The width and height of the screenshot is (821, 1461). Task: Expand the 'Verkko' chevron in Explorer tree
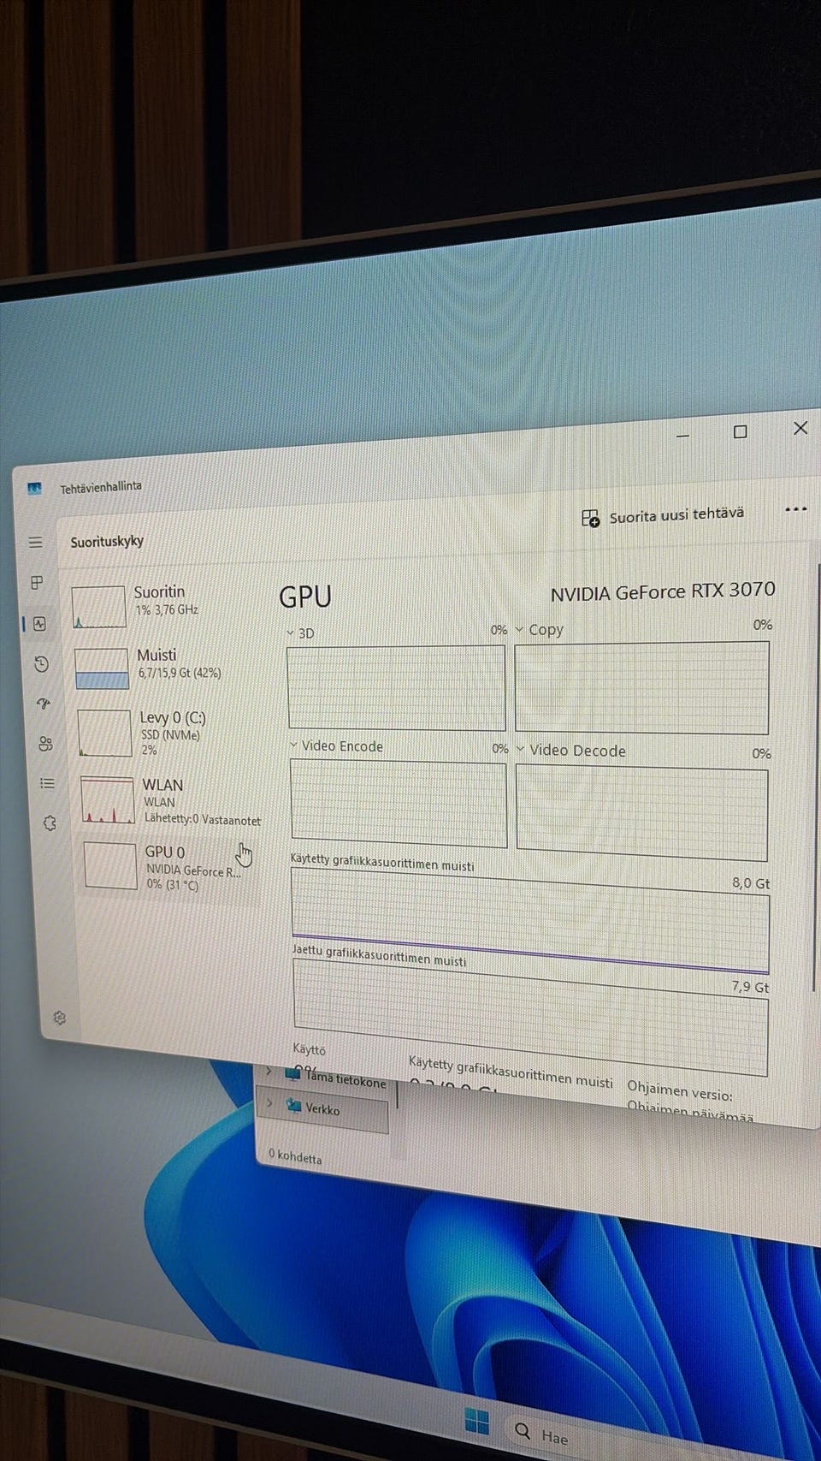pyautogui.click(x=271, y=1102)
